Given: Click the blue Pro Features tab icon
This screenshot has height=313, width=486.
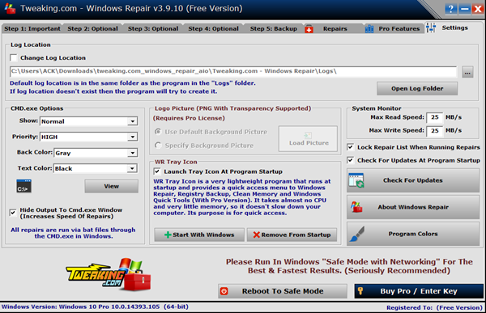Looking at the screenshot, I should (369, 29).
